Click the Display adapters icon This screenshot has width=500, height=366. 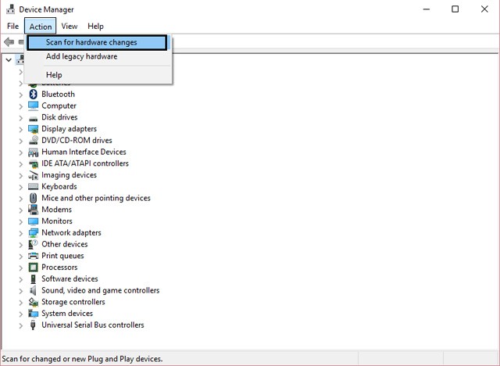point(34,129)
